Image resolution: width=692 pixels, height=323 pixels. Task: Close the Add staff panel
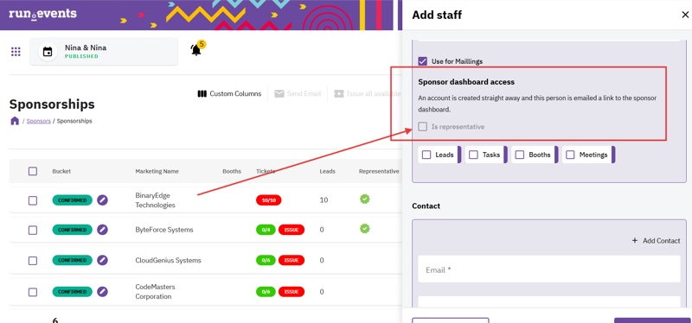coord(684,15)
